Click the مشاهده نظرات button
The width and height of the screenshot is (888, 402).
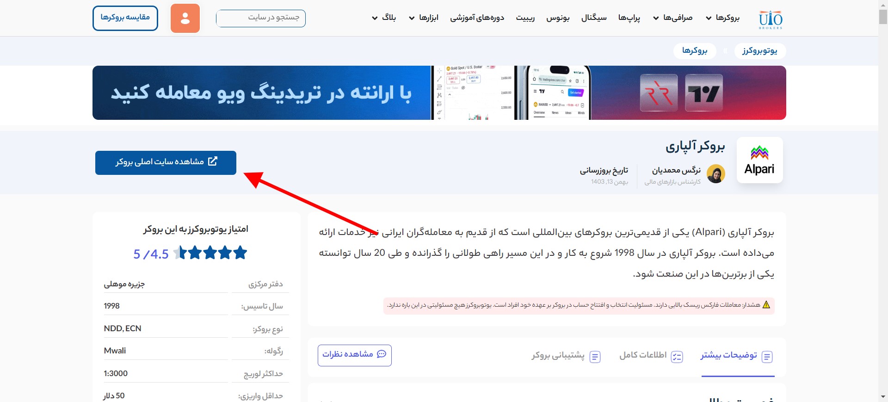point(355,355)
